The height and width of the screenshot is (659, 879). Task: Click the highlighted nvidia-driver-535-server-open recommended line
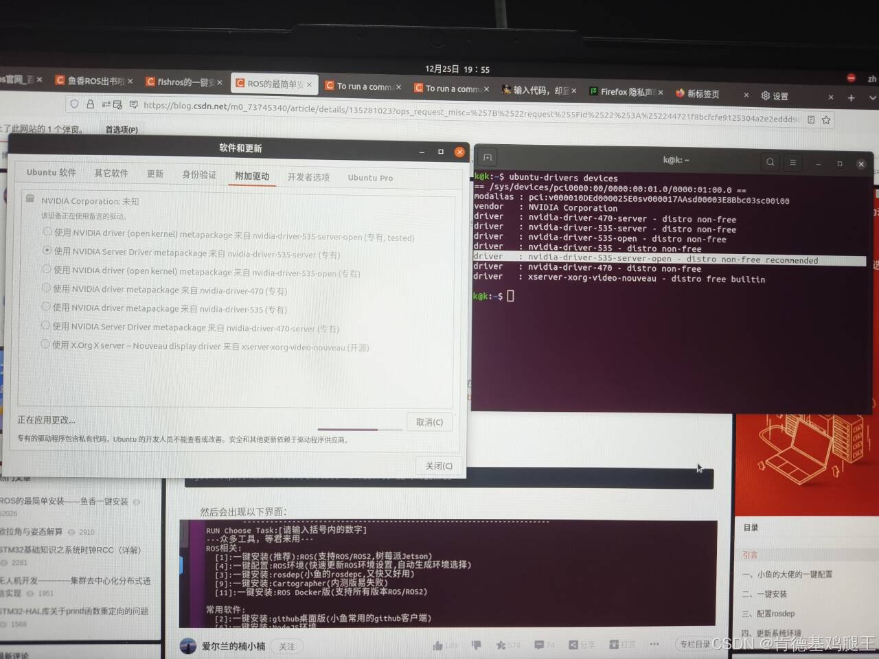pos(670,259)
